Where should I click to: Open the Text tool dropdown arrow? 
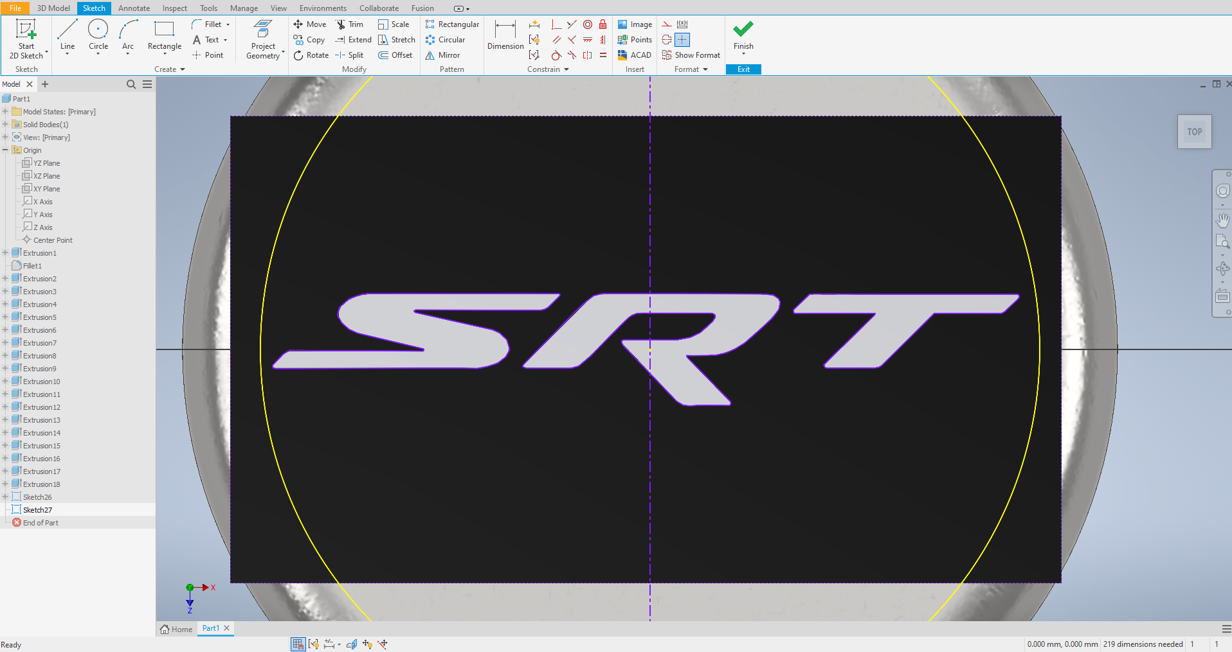coord(225,40)
